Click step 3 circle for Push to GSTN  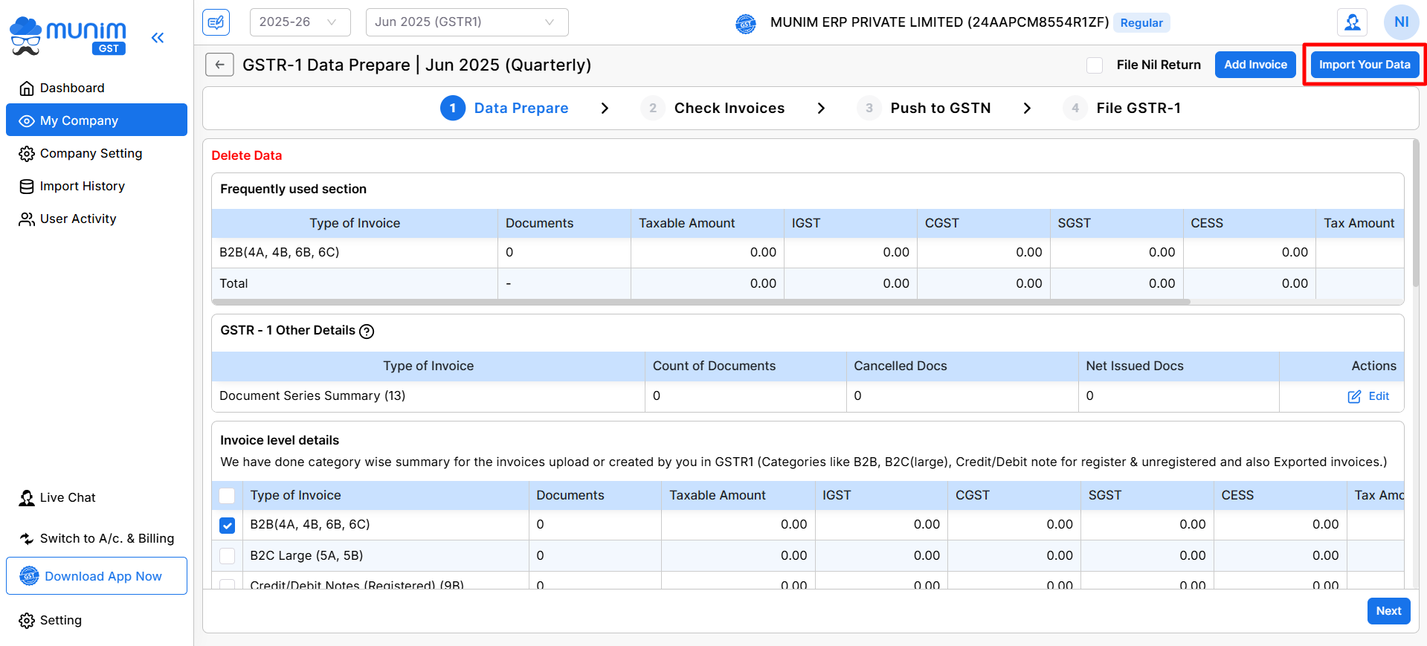[869, 109]
